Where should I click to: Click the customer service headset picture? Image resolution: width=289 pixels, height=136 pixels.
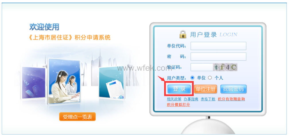[x=64, y=82]
